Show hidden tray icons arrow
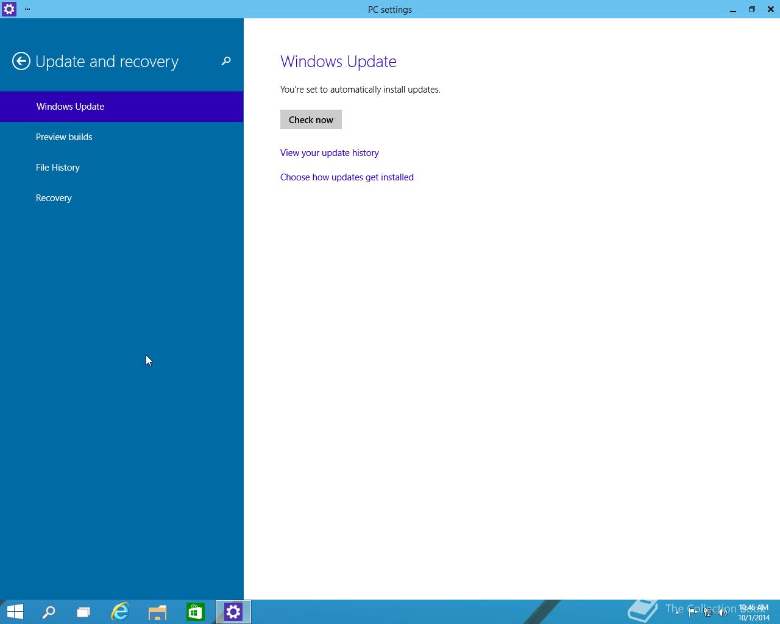The height and width of the screenshot is (624, 780). coord(678,612)
